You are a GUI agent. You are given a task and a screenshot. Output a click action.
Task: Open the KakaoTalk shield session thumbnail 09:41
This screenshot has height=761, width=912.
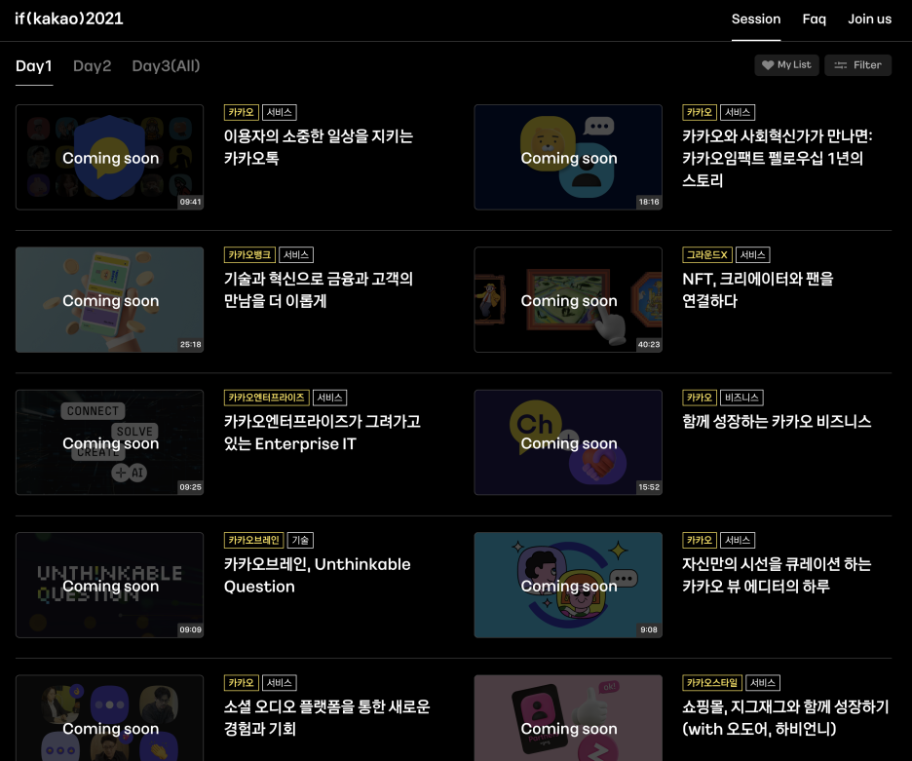click(x=109, y=157)
